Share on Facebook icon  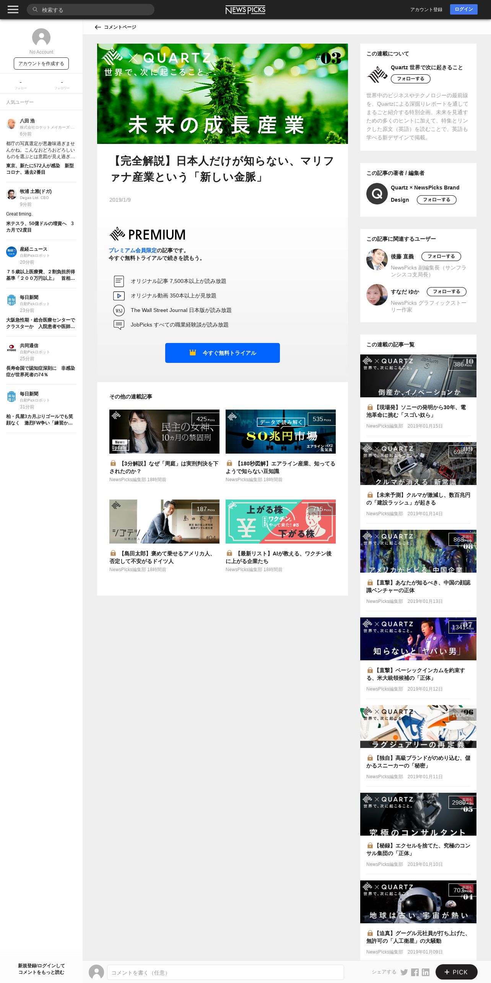coord(415,972)
